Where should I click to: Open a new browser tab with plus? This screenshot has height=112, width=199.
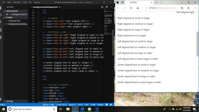tap(156, 2)
